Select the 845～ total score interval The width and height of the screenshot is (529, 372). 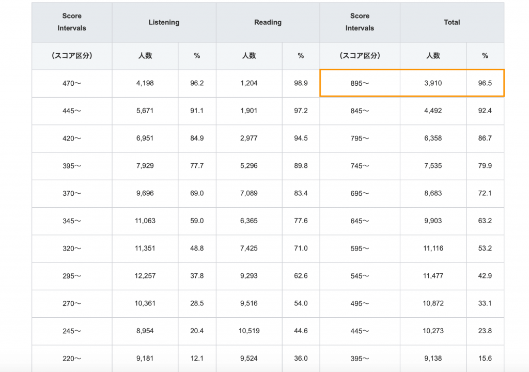pos(360,111)
